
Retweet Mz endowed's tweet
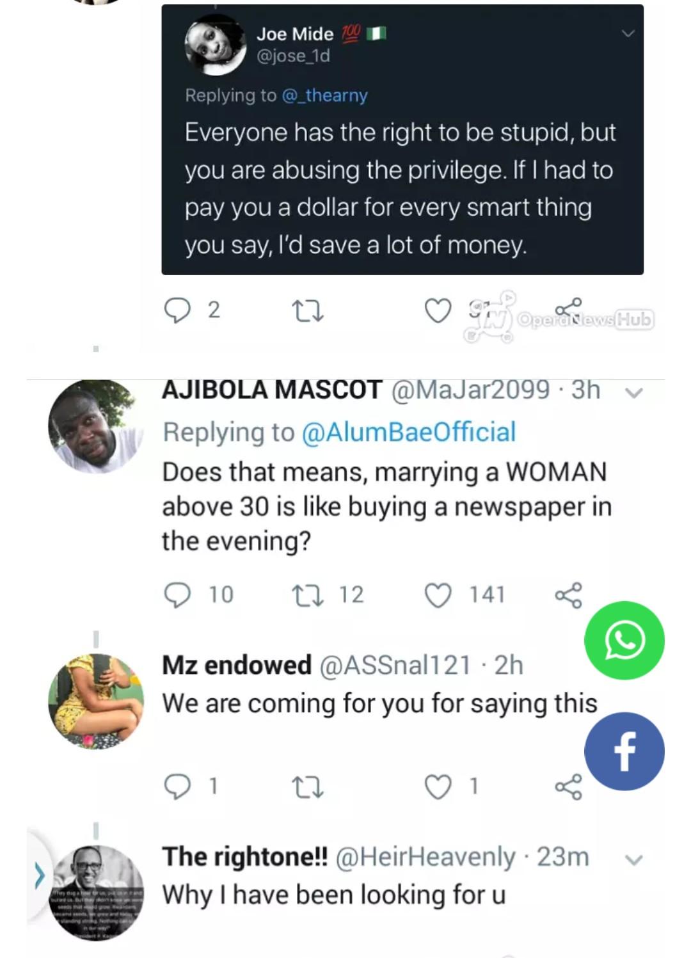[307, 786]
